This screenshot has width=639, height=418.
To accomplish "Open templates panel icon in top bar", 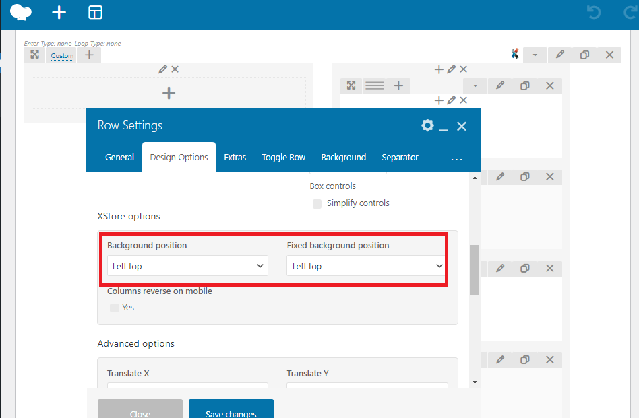I will click(x=95, y=12).
